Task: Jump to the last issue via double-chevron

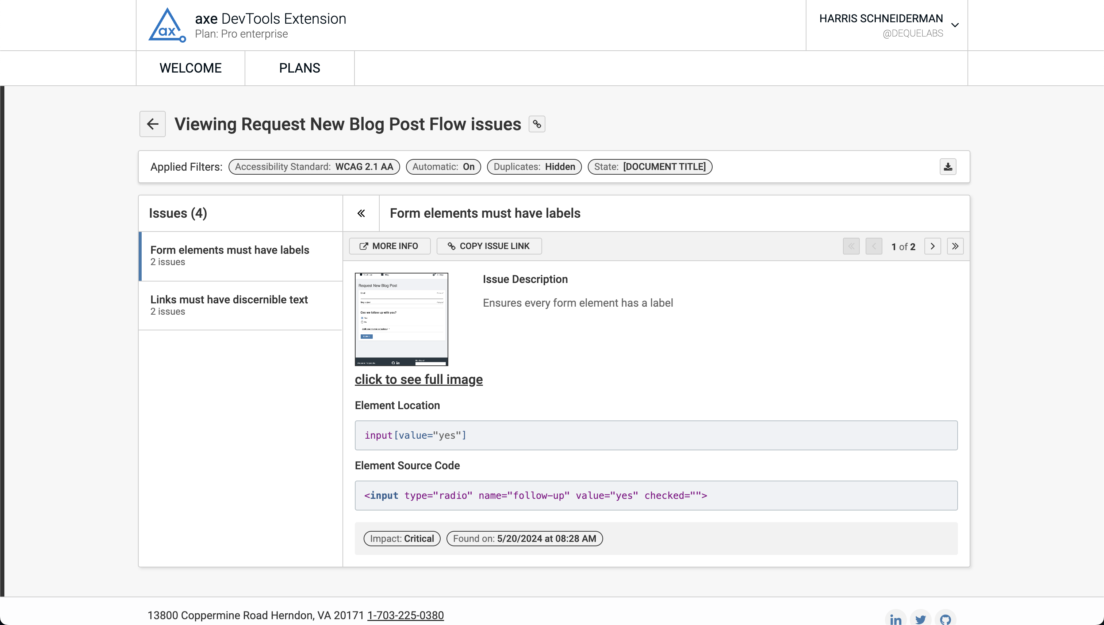Action: [955, 246]
